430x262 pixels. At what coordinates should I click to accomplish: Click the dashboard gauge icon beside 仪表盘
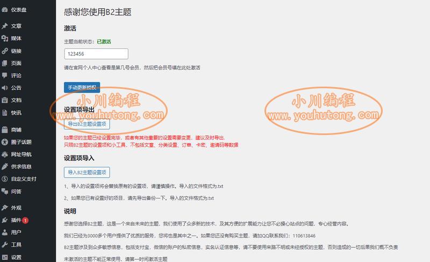coord(4,10)
